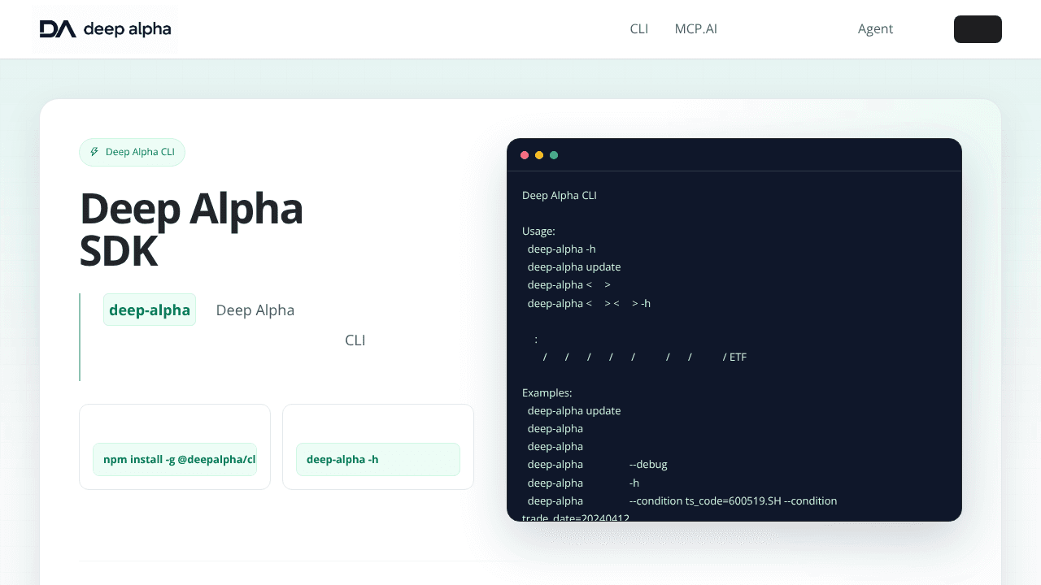Click the green deep-alpha code chip
Screen dimensions: 1041x585
(x=150, y=310)
